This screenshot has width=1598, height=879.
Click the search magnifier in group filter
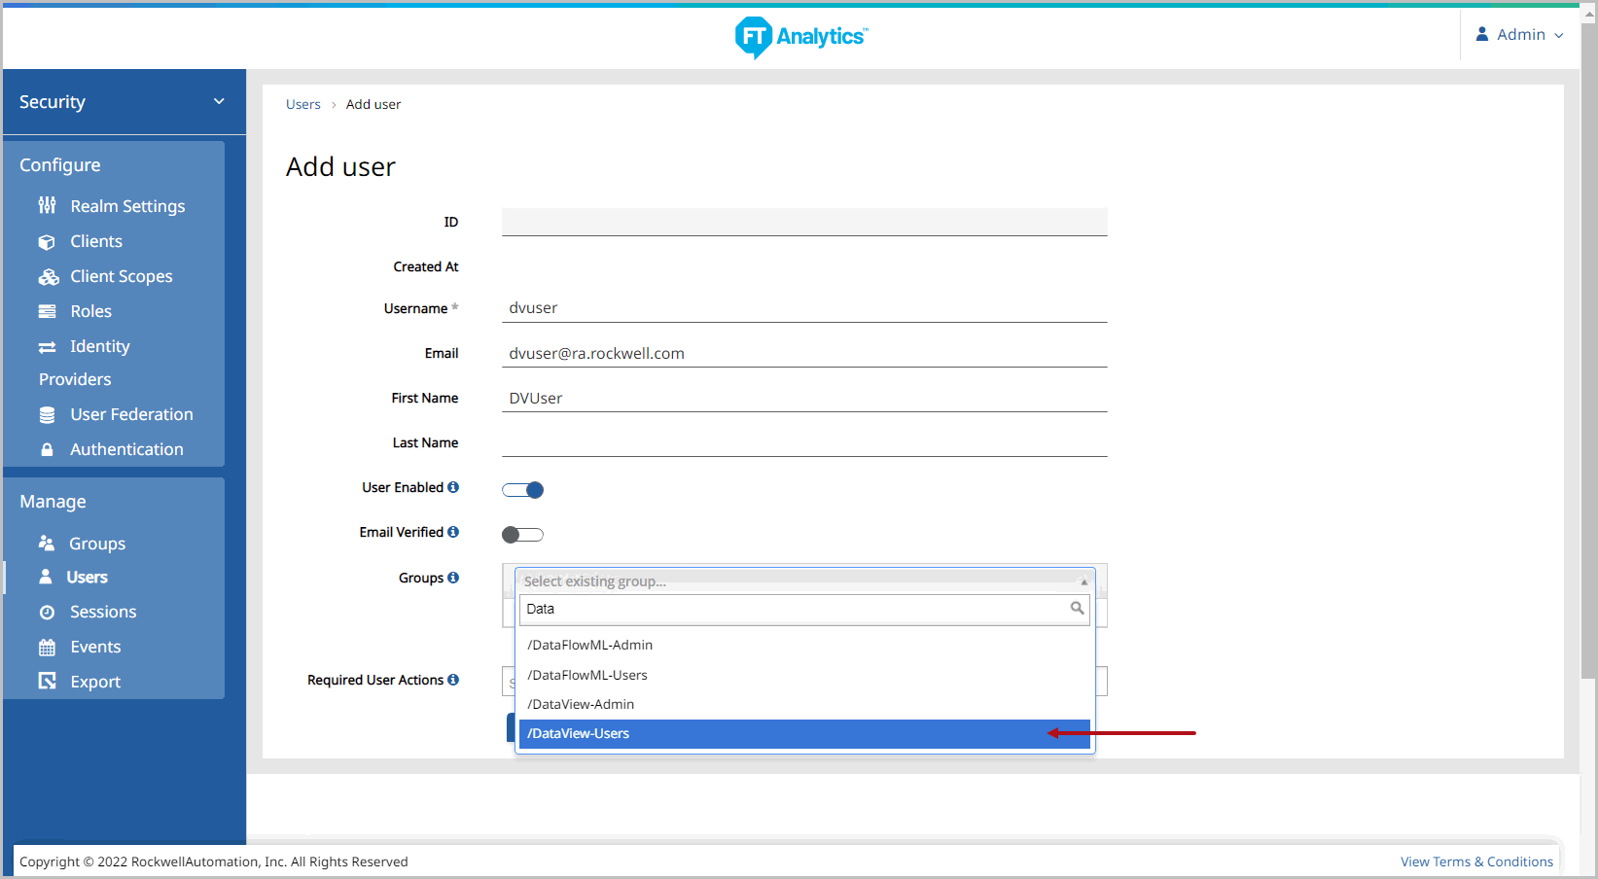pos(1077,608)
